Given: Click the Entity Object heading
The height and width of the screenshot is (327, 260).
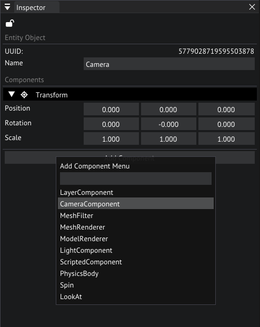Looking at the screenshot, I should coord(25,38).
